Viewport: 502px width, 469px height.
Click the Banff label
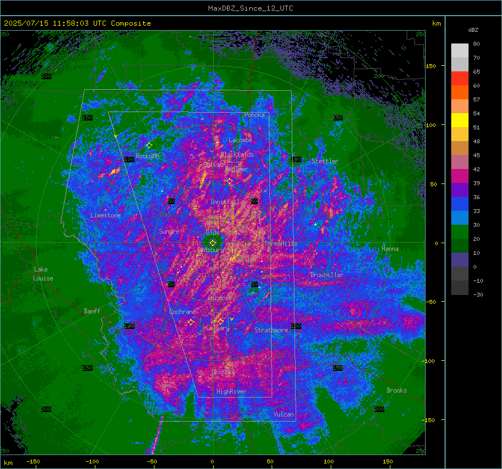(92, 311)
